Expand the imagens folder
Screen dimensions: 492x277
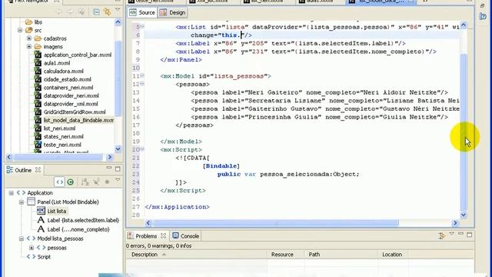coord(29,46)
